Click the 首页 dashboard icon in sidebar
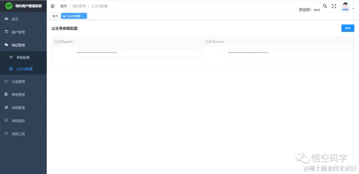Screen dimensions: 359x174 pos(6,19)
